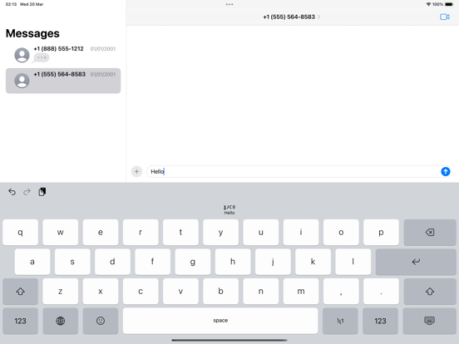Check the battery indicator in status bar
The width and height of the screenshot is (459, 344).
(x=449, y=4)
